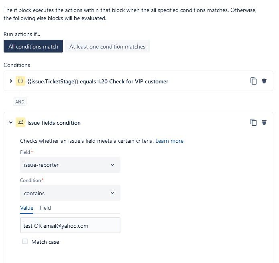This screenshot has height=263, width=279.
Task: Open the Field dropdown showing issue-reporter
Action: click(x=70, y=165)
